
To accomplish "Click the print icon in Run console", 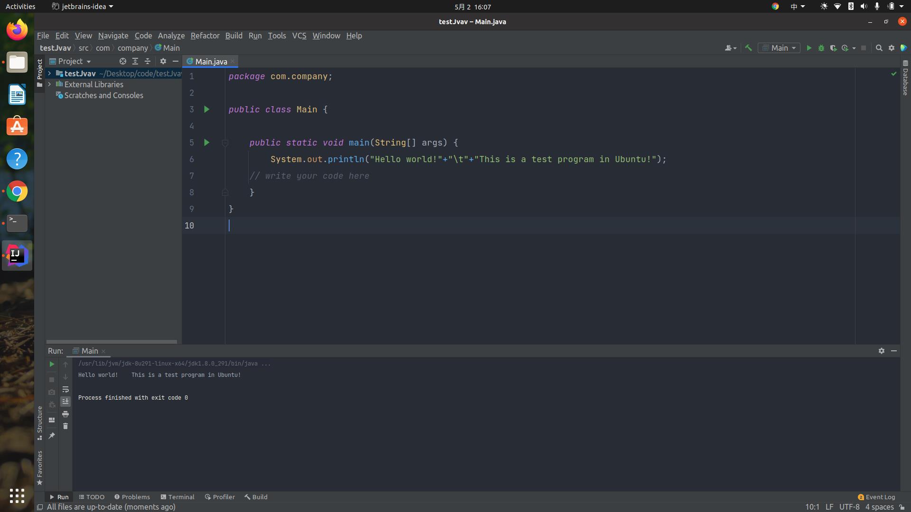I will [65, 414].
